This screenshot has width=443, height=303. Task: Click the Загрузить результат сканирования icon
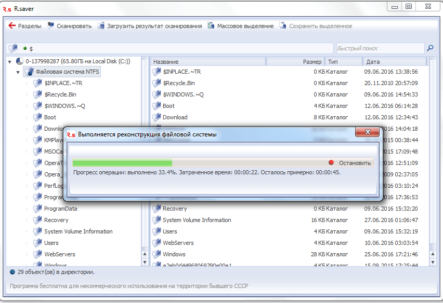pyautogui.click(x=101, y=25)
